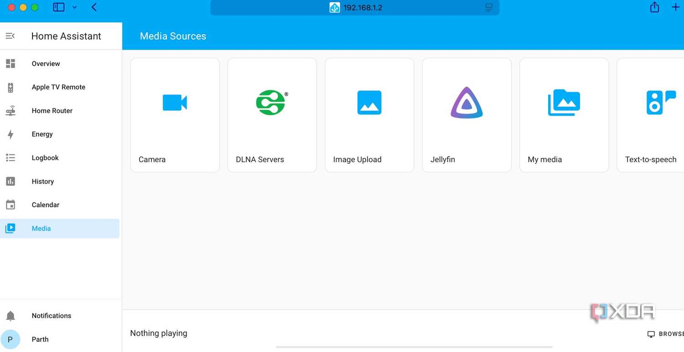Click the green DLNA Servers logo
This screenshot has width=684, height=352.
(x=272, y=102)
